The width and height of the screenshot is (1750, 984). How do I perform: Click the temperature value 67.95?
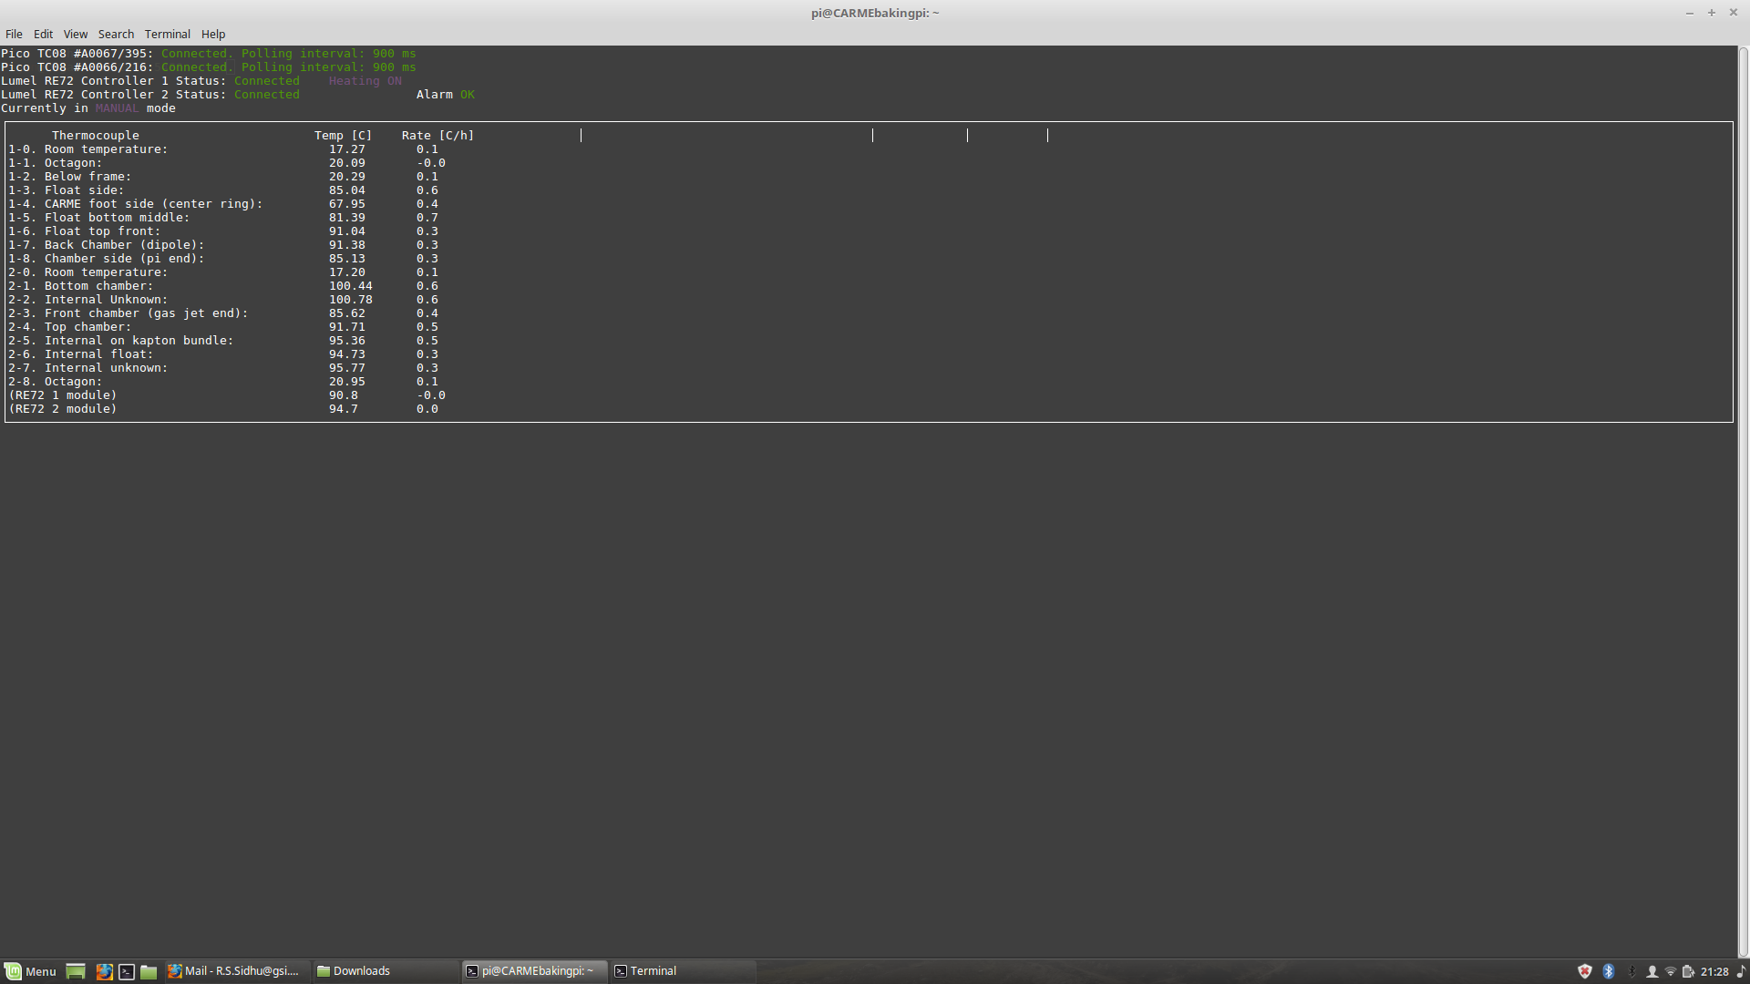pos(347,204)
